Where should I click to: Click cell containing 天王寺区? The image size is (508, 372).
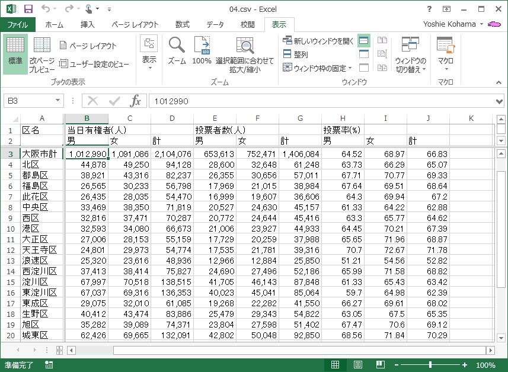pyautogui.click(x=42, y=250)
